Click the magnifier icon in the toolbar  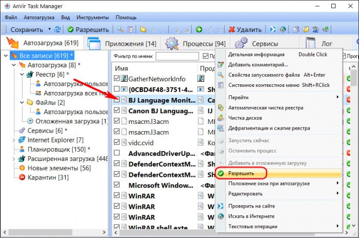click(120, 29)
